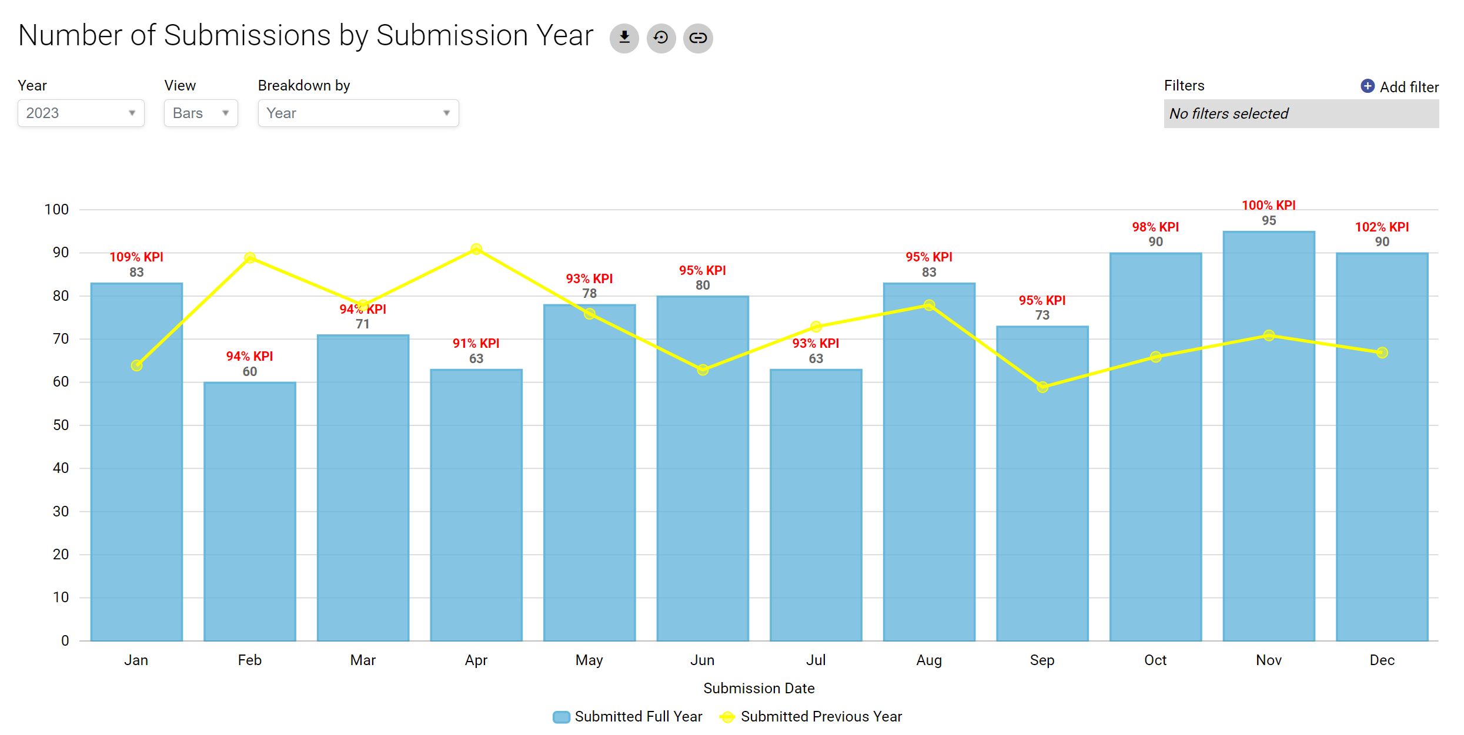
Task: Click the plus icon next to Add filter
Action: tap(1368, 86)
